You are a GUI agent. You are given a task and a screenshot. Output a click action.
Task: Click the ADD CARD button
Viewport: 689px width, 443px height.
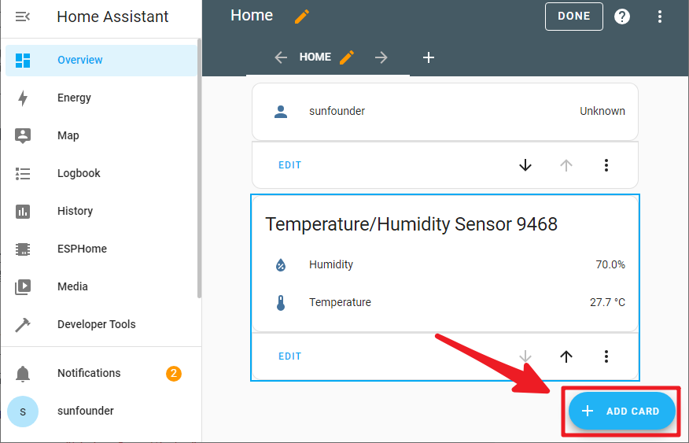tap(622, 411)
